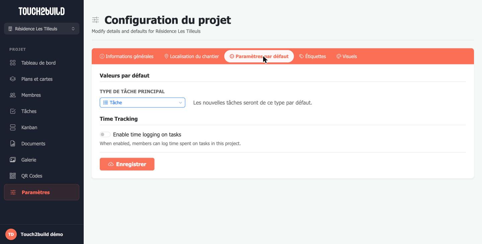Click the Tâches checkmark icon
The image size is (482, 244).
13,111
